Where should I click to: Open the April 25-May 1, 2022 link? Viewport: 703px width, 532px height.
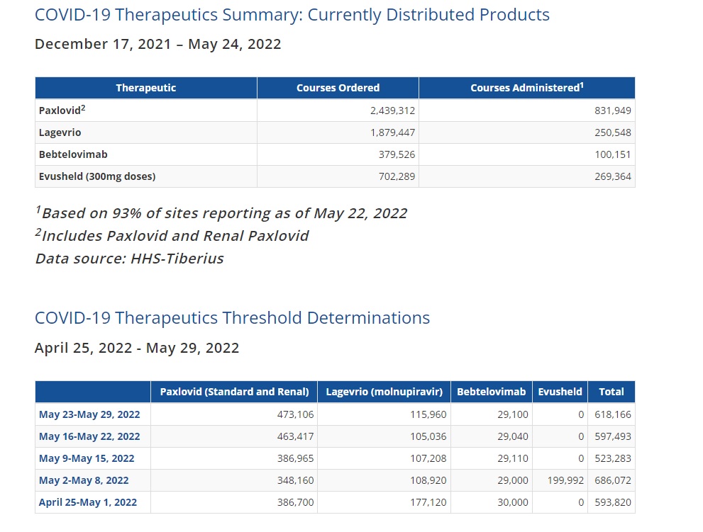88,502
